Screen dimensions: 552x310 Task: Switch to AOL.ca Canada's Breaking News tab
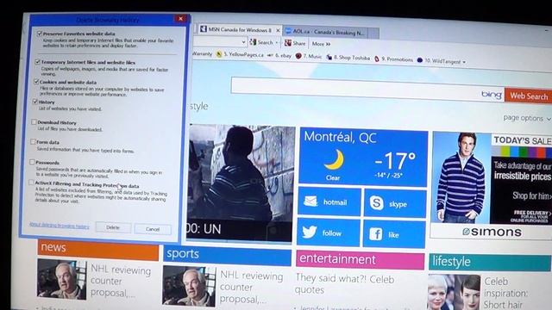coord(326,32)
